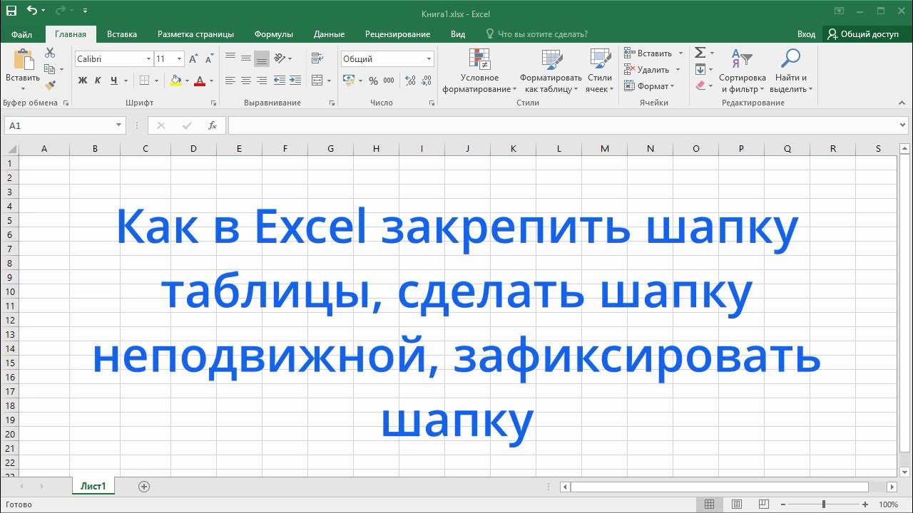Decrease indent icon in alignment group

click(280, 81)
